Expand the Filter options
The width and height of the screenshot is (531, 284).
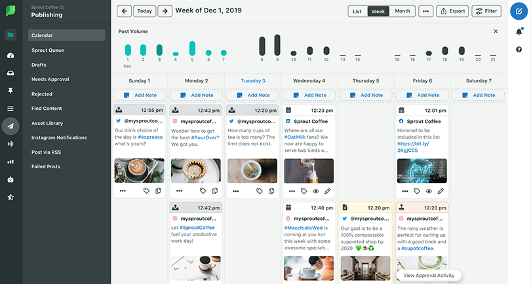(x=486, y=11)
